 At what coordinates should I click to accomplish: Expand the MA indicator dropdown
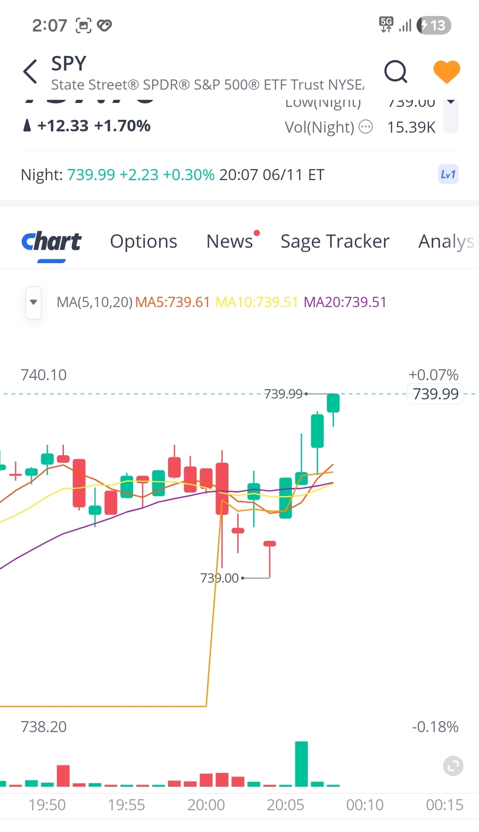[x=34, y=303]
